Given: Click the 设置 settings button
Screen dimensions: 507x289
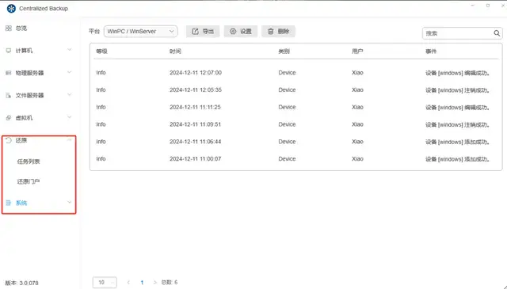Looking at the screenshot, I should (241, 32).
